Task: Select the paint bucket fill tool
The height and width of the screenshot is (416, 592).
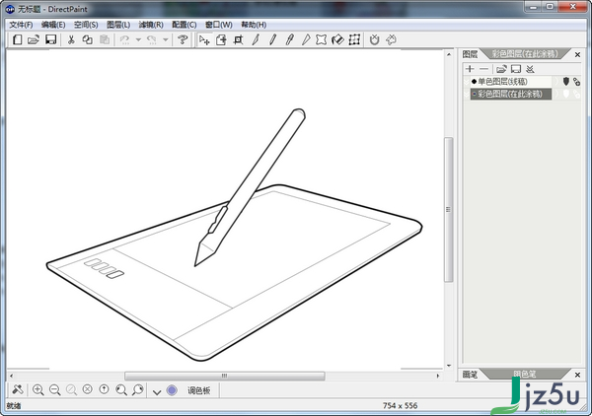Action: [337, 39]
